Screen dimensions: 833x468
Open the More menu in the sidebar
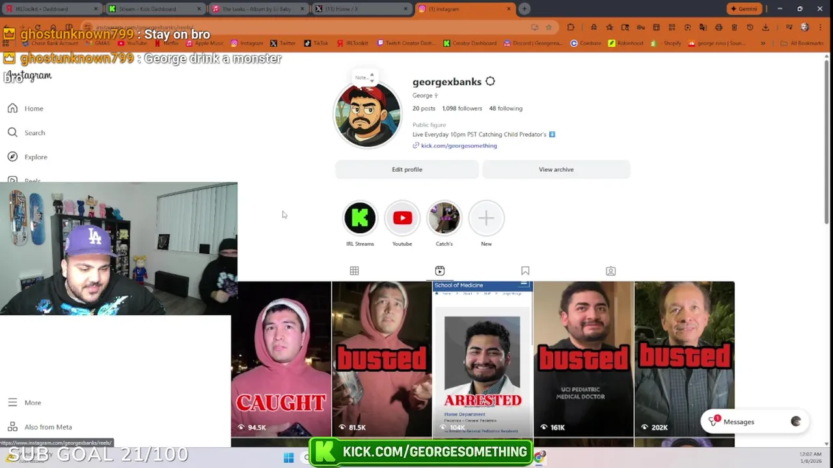tap(25, 402)
